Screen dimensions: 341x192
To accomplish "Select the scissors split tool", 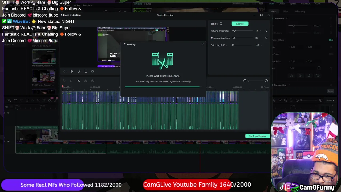I will click(x=78, y=81).
